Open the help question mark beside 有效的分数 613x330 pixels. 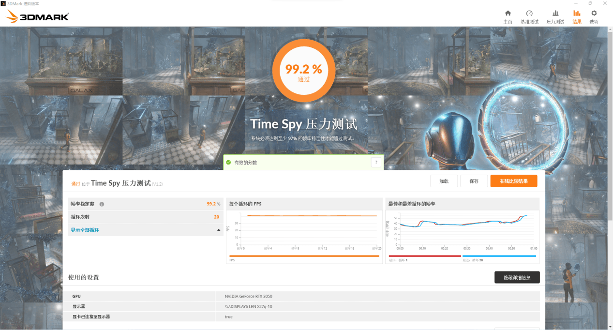[x=376, y=162]
